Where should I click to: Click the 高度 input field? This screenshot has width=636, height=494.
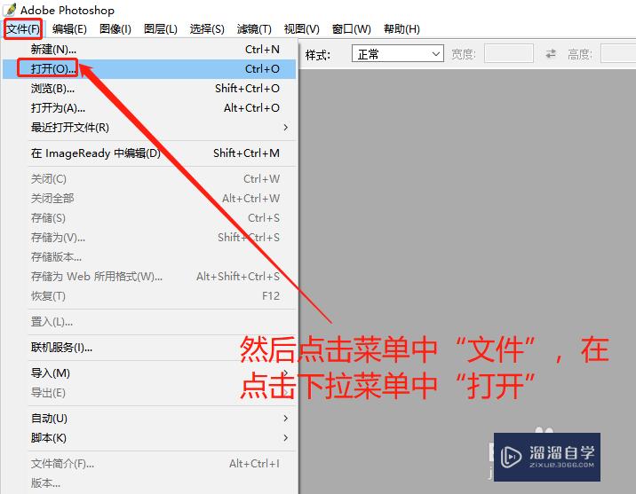(618, 53)
